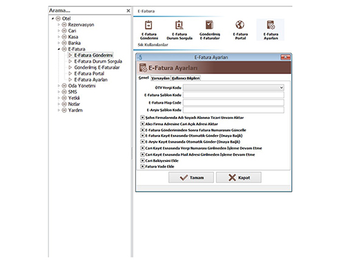352x263 pixels.
Task: Click the E-Fatura Ayarları dialog header icon
Action: click(x=143, y=68)
